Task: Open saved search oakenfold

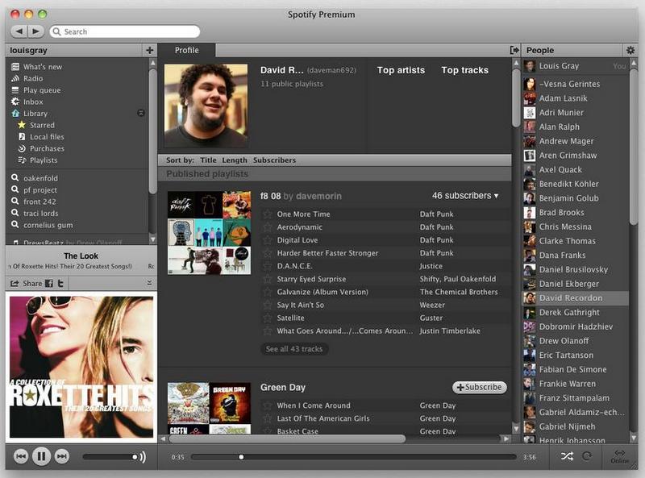Action: click(x=40, y=178)
